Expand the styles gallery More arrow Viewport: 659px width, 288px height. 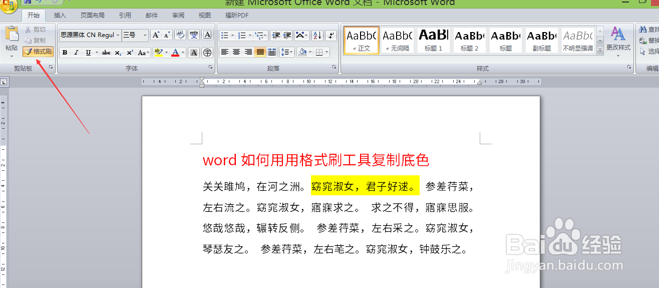600,50
